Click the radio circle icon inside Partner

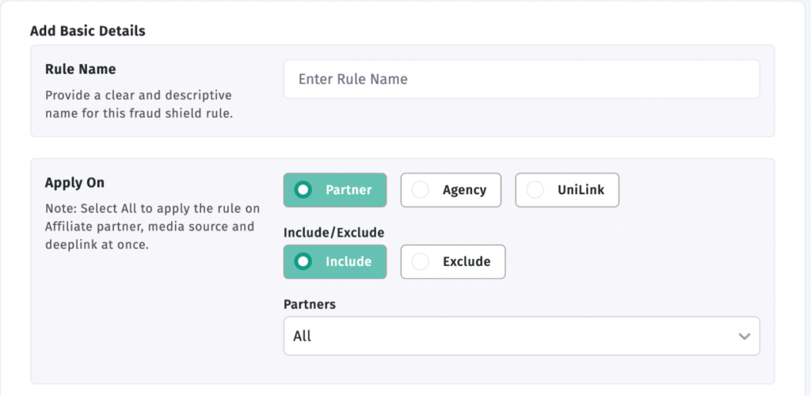pos(303,190)
